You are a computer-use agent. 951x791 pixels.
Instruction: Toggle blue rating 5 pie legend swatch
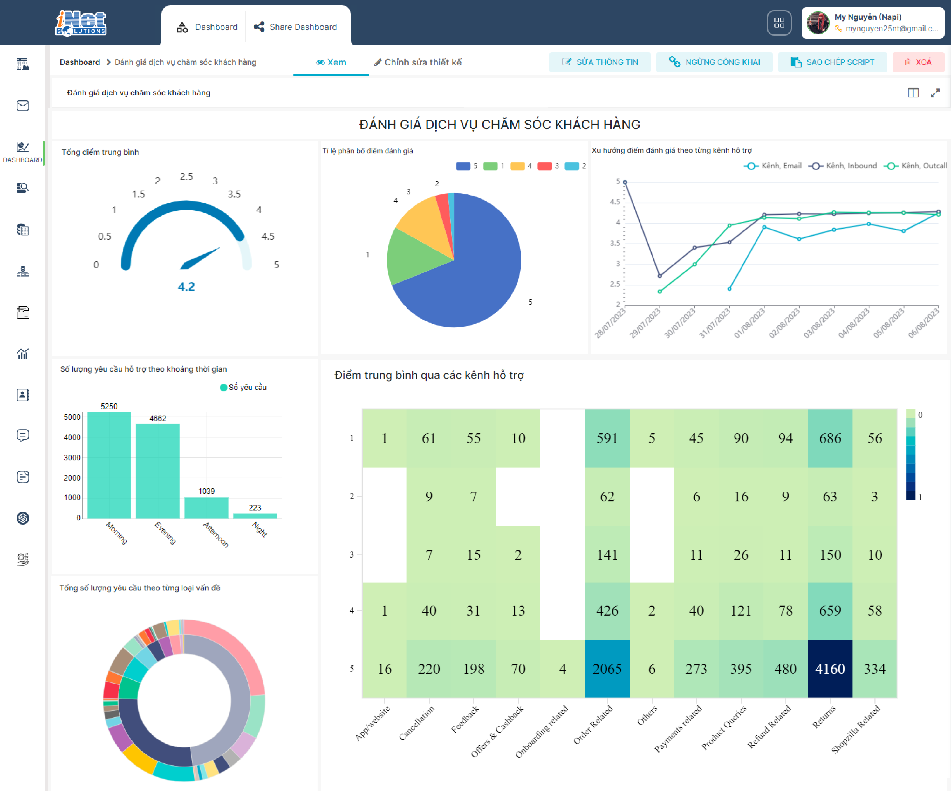(x=463, y=166)
